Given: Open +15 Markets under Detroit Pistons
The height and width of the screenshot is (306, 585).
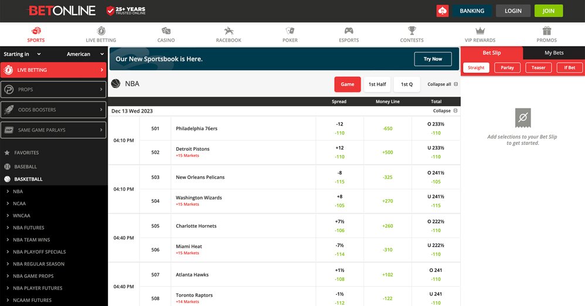Looking at the screenshot, I should pos(188,155).
